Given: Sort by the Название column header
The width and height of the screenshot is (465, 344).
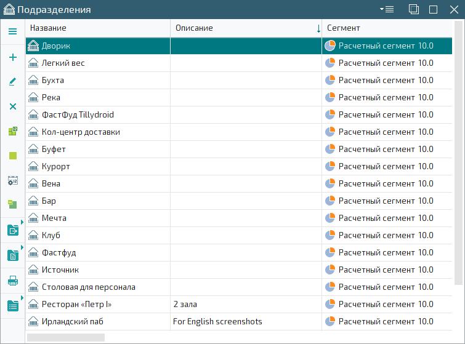Looking at the screenshot, I should (97, 28).
